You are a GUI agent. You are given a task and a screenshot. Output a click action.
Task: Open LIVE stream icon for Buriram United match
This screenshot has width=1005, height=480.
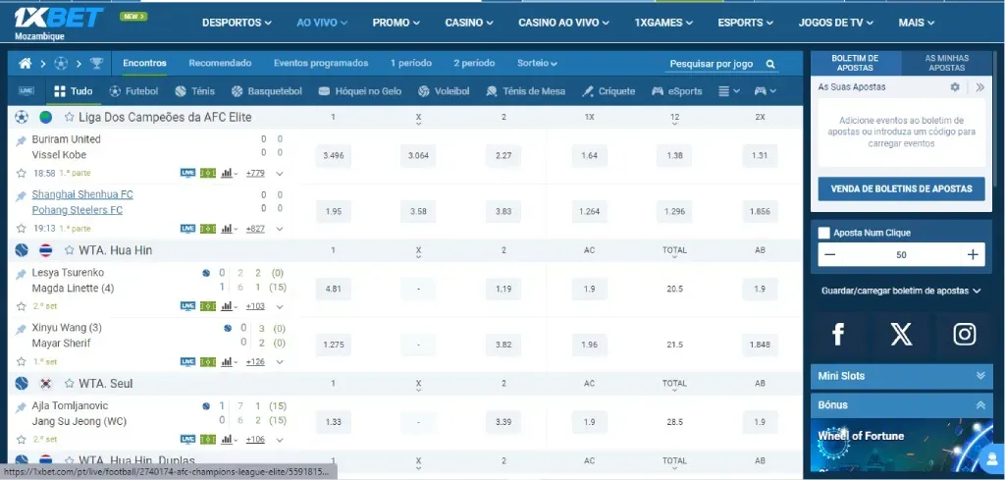click(x=187, y=173)
